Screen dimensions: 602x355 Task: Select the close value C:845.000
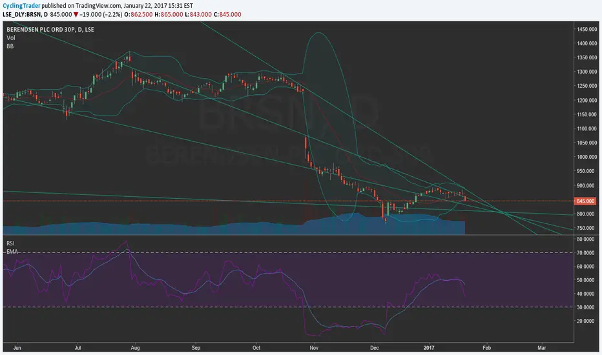[x=227, y=15]
